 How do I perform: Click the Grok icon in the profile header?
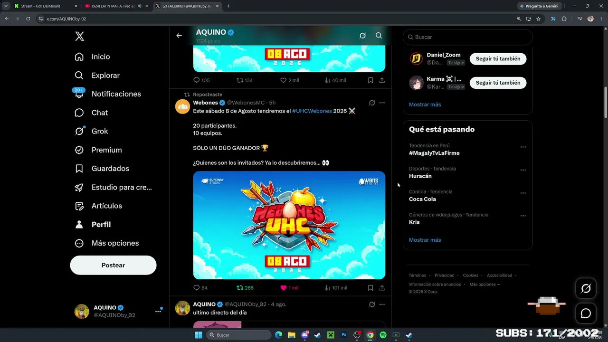pos(362,36)
